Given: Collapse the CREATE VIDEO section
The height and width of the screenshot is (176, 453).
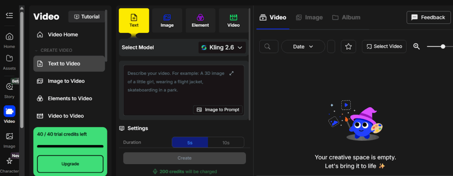Looking at the screenshot, I should [37, 50].
